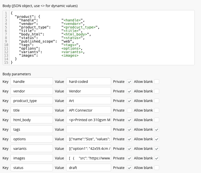Click the draft value field
This screenshot has width=201, height=173.
88,168
